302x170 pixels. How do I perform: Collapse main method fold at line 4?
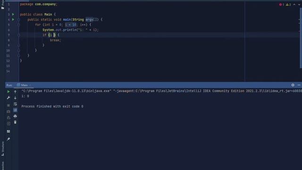point(19,19)
